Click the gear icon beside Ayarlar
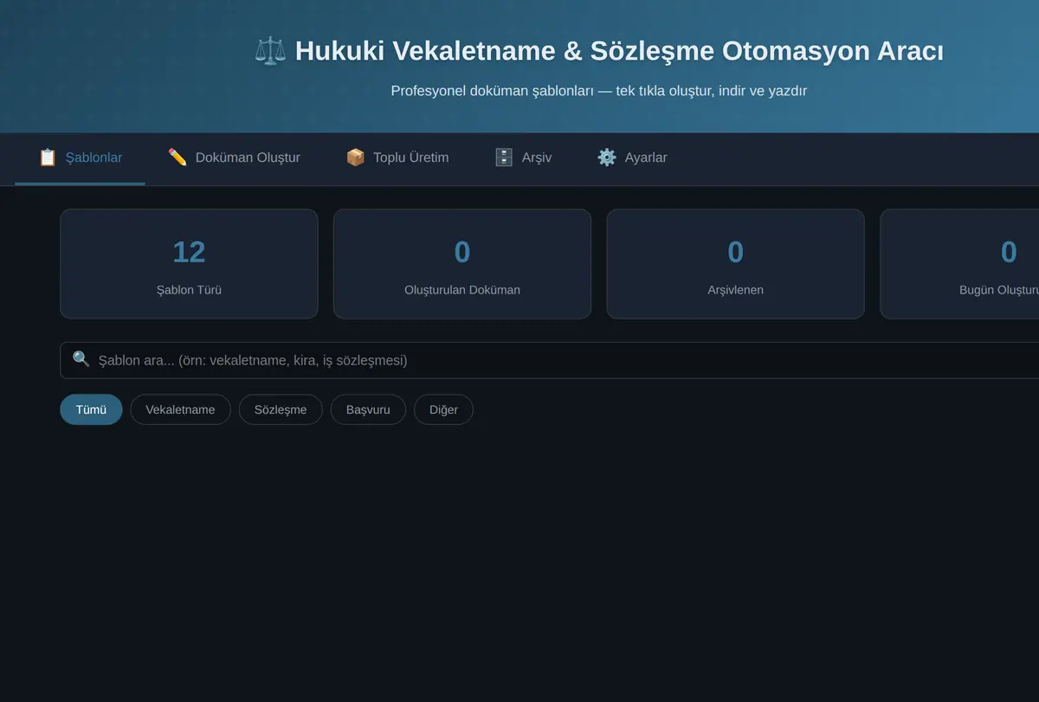This screenshot has width=1039, height=702. 607,158
